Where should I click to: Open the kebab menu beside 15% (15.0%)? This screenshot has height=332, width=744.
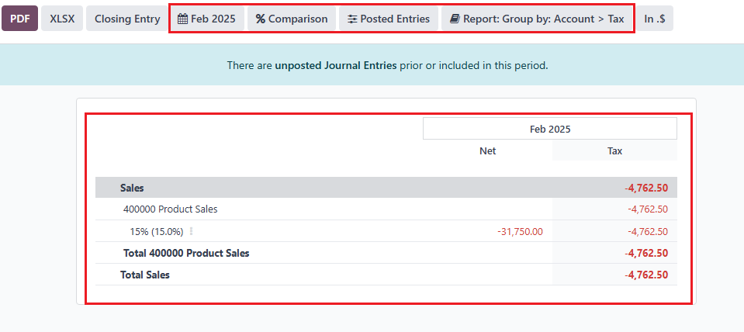[x=191, y=231]
